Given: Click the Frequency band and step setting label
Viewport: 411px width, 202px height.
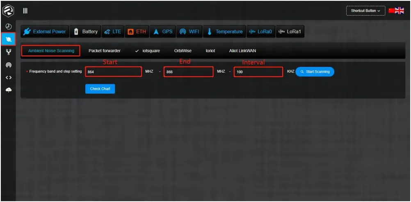Looking at the screenshot, I should pos(55,71).
